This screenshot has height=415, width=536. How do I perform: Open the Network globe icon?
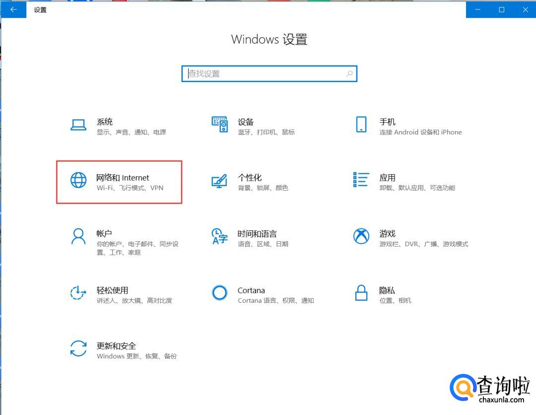coord(78,180)
